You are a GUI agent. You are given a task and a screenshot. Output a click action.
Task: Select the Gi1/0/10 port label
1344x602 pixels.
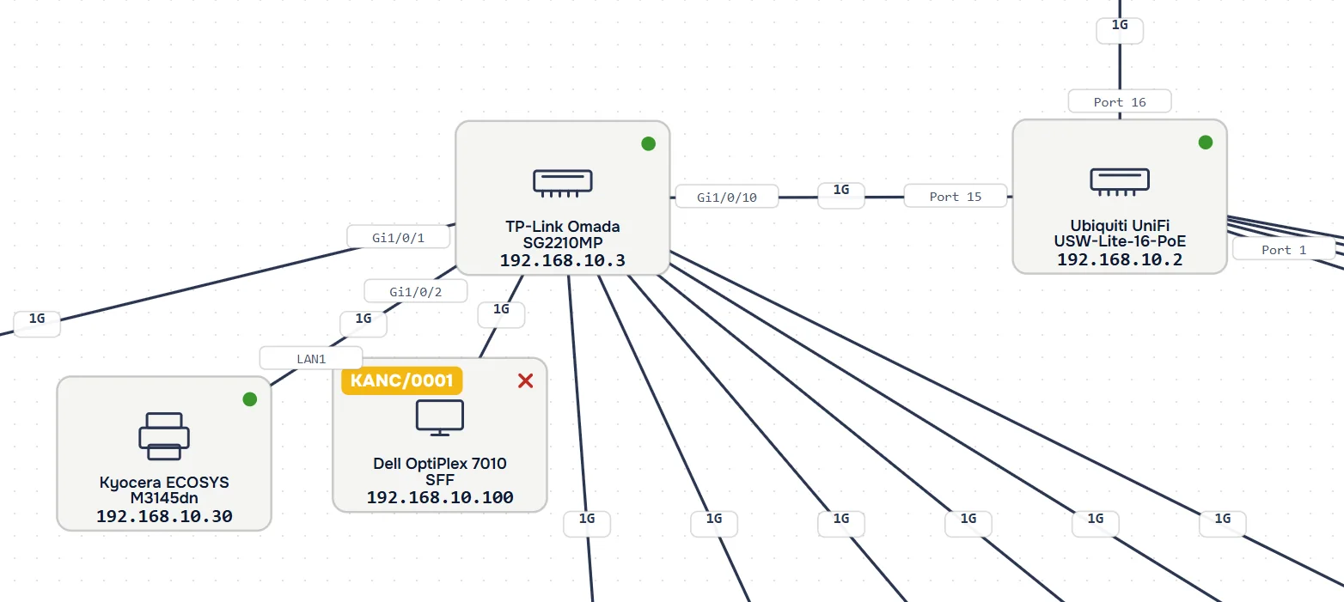click(x=727, y=197)
